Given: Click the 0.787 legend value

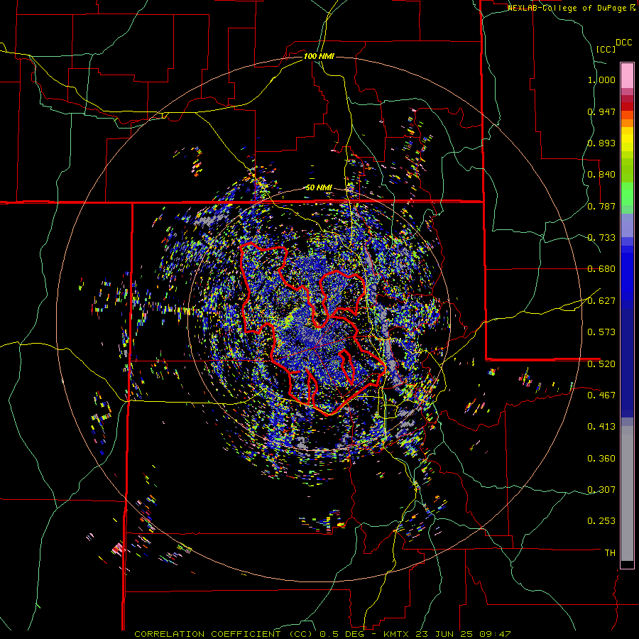Looking at the screenshot, I should pos(601,206).
